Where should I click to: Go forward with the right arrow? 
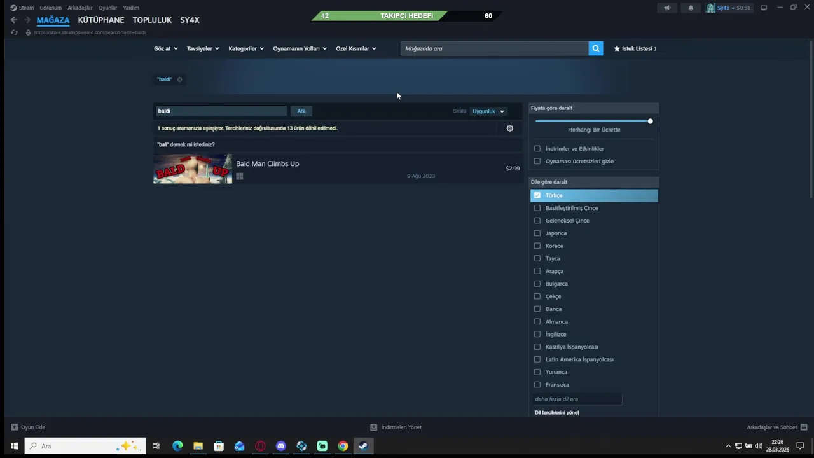click(x=27, y=20)
